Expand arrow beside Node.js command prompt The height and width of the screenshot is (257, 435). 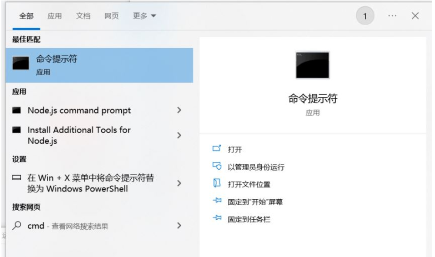[179, 110]
